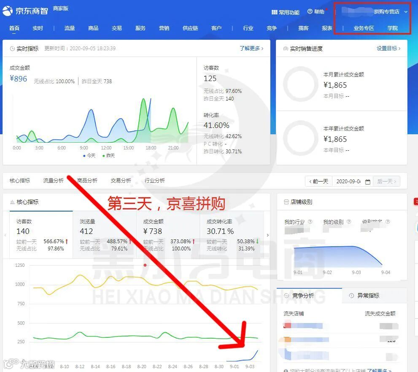Click the 了解更多 link in 实时指标
This screenshot has height=372, width=418.
click(x=251, y=48)
